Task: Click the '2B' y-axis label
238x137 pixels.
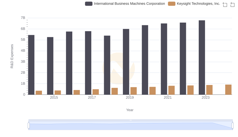Action: pyautogui.click(x=23, y=73)
